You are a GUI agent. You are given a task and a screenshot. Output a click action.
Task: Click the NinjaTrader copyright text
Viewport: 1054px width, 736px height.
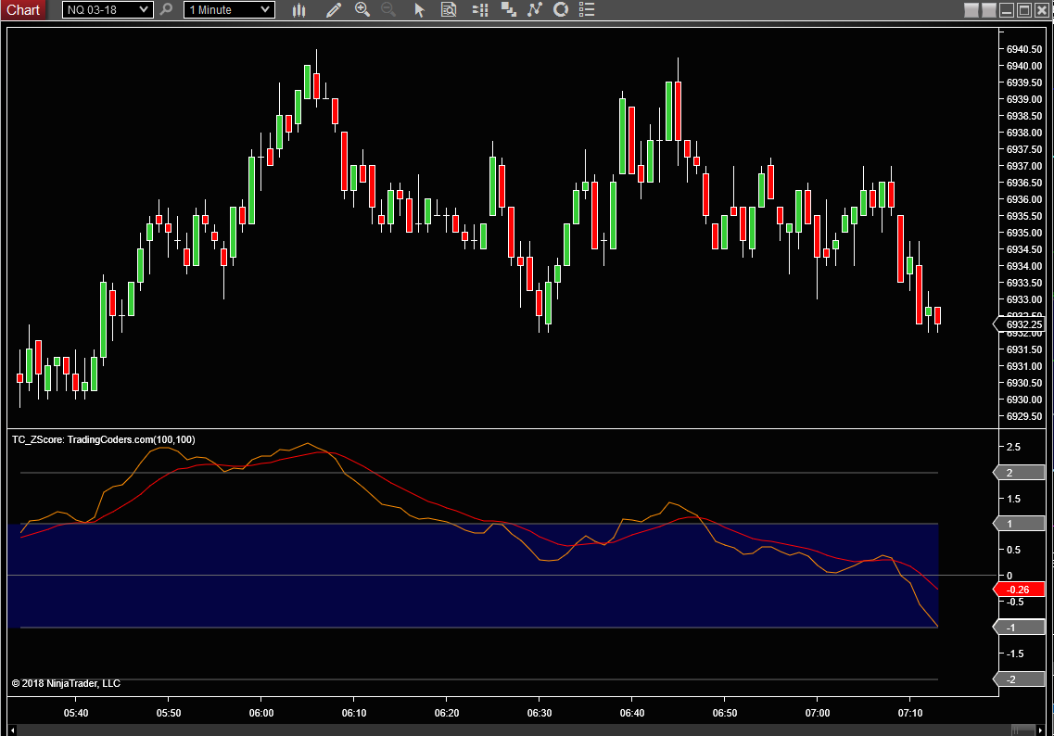click(x=66, y=683)
